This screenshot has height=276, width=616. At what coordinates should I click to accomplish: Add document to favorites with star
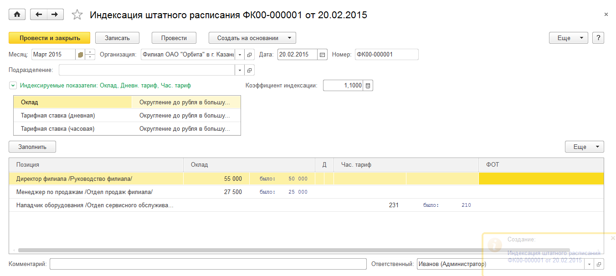coord(77,15)
